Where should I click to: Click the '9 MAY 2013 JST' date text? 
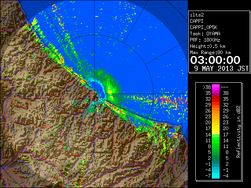[x=221, y=69]
